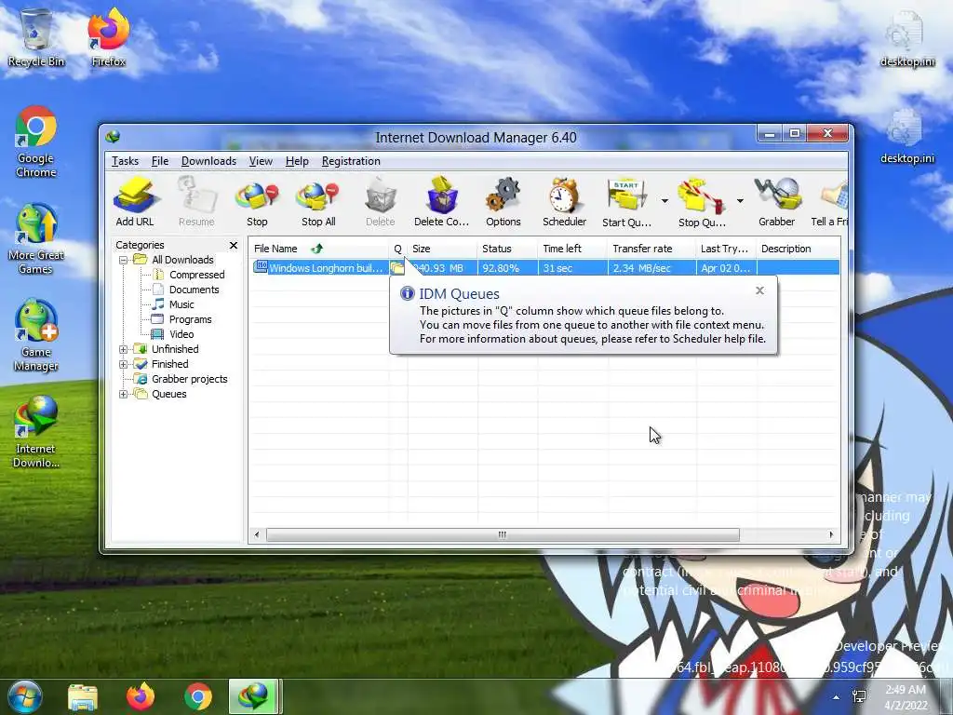Screen dimensions: 953x715
Task: Click the scroll left arrow of download list
Action: (257, 535)
